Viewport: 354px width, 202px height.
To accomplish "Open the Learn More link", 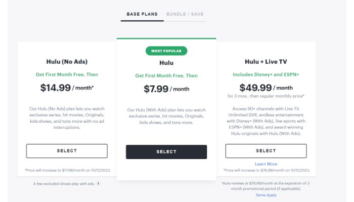I will pyautogui.click(x=266, y=164).
